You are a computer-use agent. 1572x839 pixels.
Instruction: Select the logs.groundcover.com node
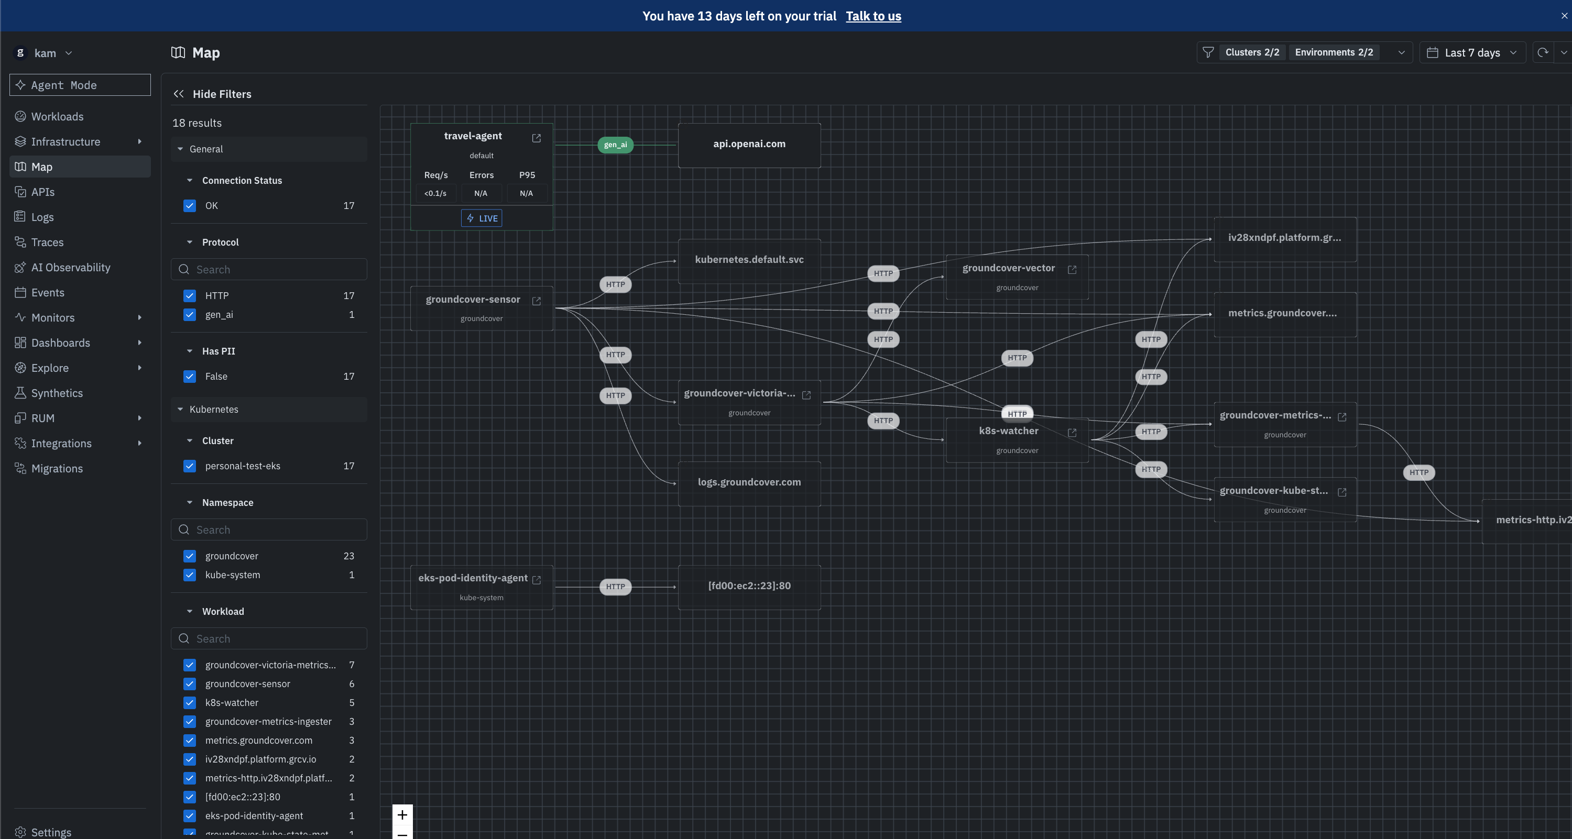749,483
